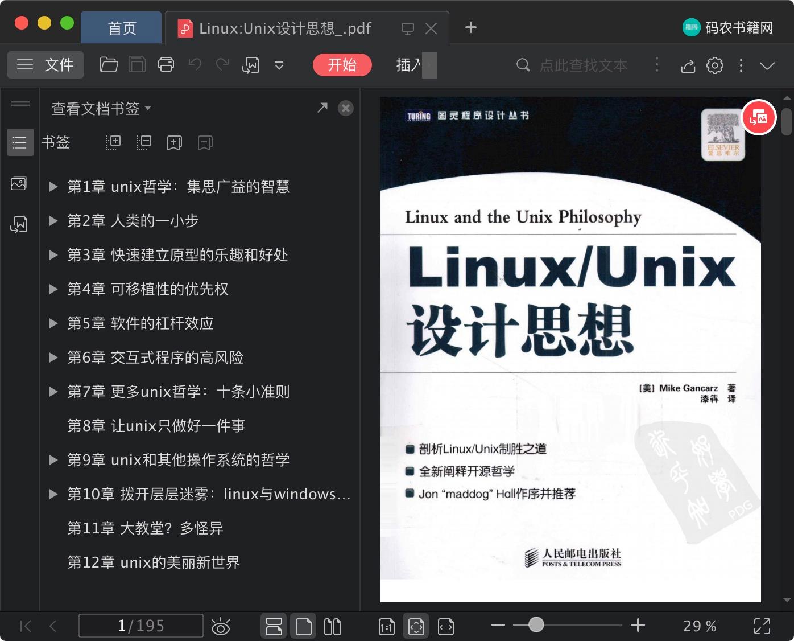Expand 第5章 软件的杠杆效应 bookmark
The height and width of the screenshot is (641, 794).
(53, 323)
